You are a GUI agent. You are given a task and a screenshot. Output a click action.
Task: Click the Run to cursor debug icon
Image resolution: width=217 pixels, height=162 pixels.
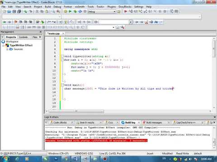tap(131, 11)
